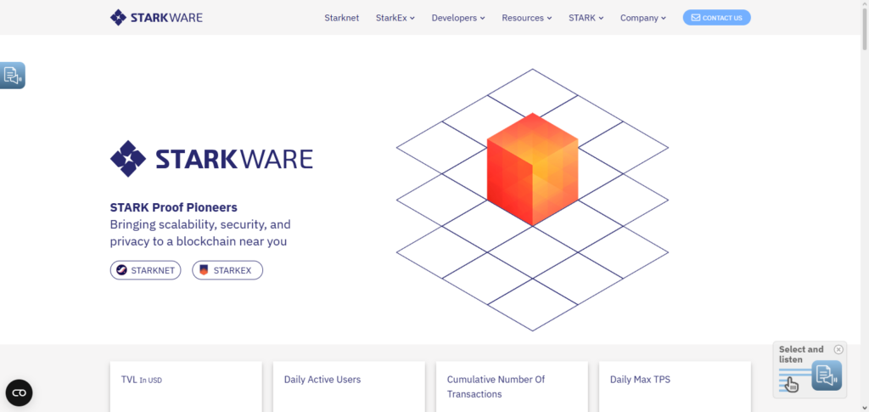The image size is (869, 412).
Task: Click the STARK Proof Pioneers heading
Action: point(173,207)
